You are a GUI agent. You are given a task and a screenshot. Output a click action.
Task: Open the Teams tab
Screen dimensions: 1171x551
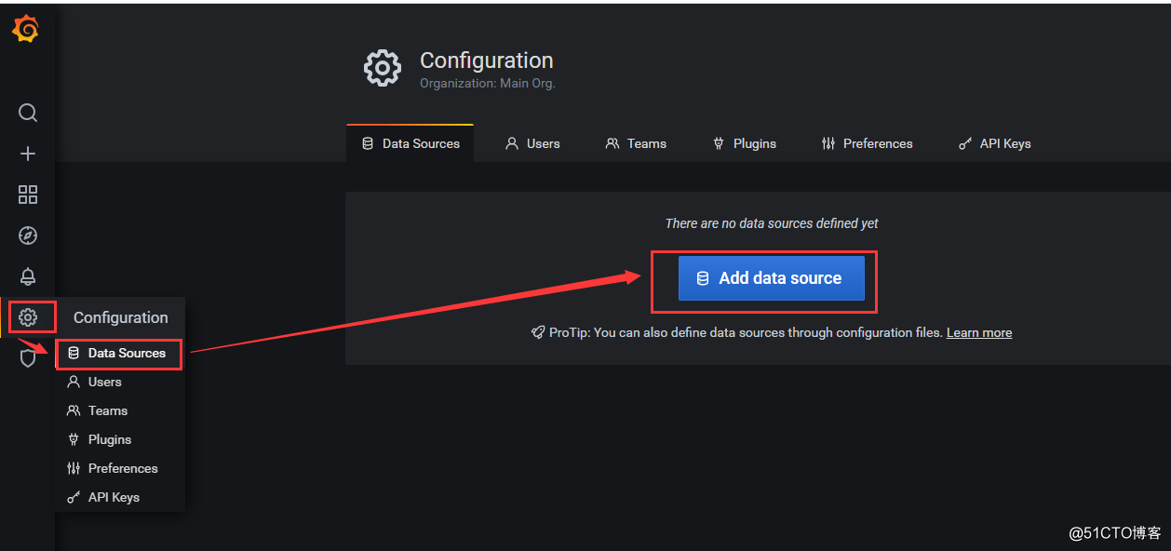(636, 143)
